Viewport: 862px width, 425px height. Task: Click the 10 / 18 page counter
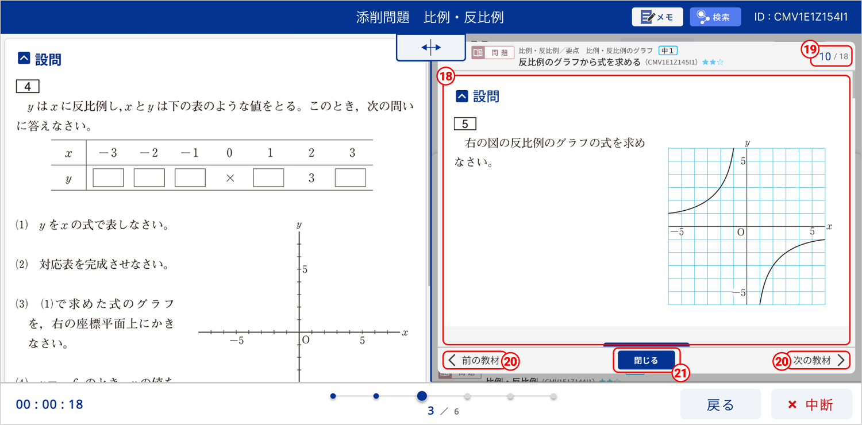[x=833, y=56]
